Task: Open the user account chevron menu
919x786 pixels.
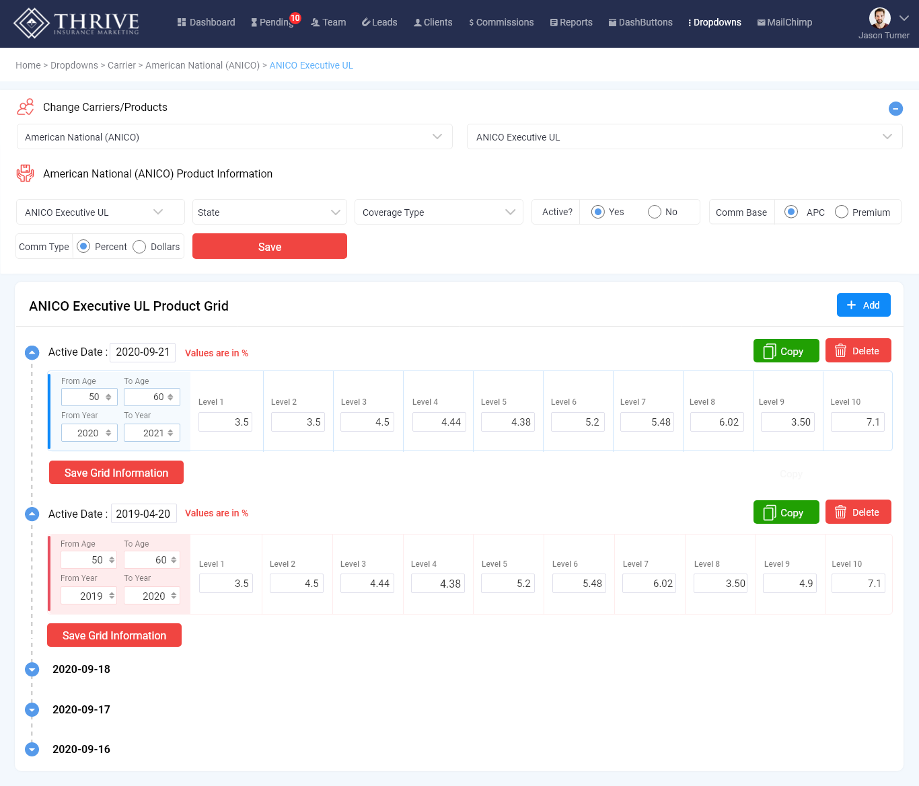Action: pyautogui.click(x=904, y=18)
